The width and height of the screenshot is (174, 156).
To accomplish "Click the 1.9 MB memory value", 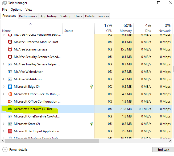I will tap(127, 102).
